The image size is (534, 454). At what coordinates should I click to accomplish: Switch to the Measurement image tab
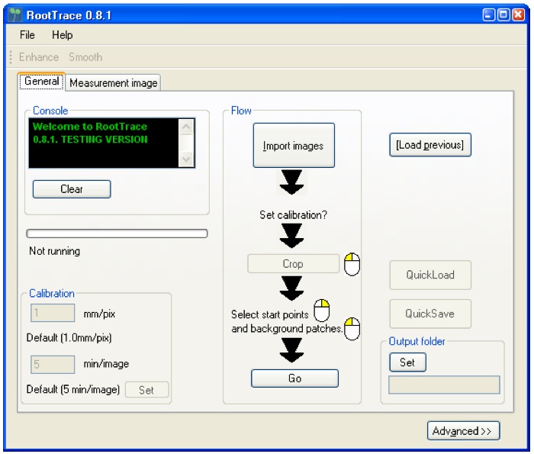[114, 82]
